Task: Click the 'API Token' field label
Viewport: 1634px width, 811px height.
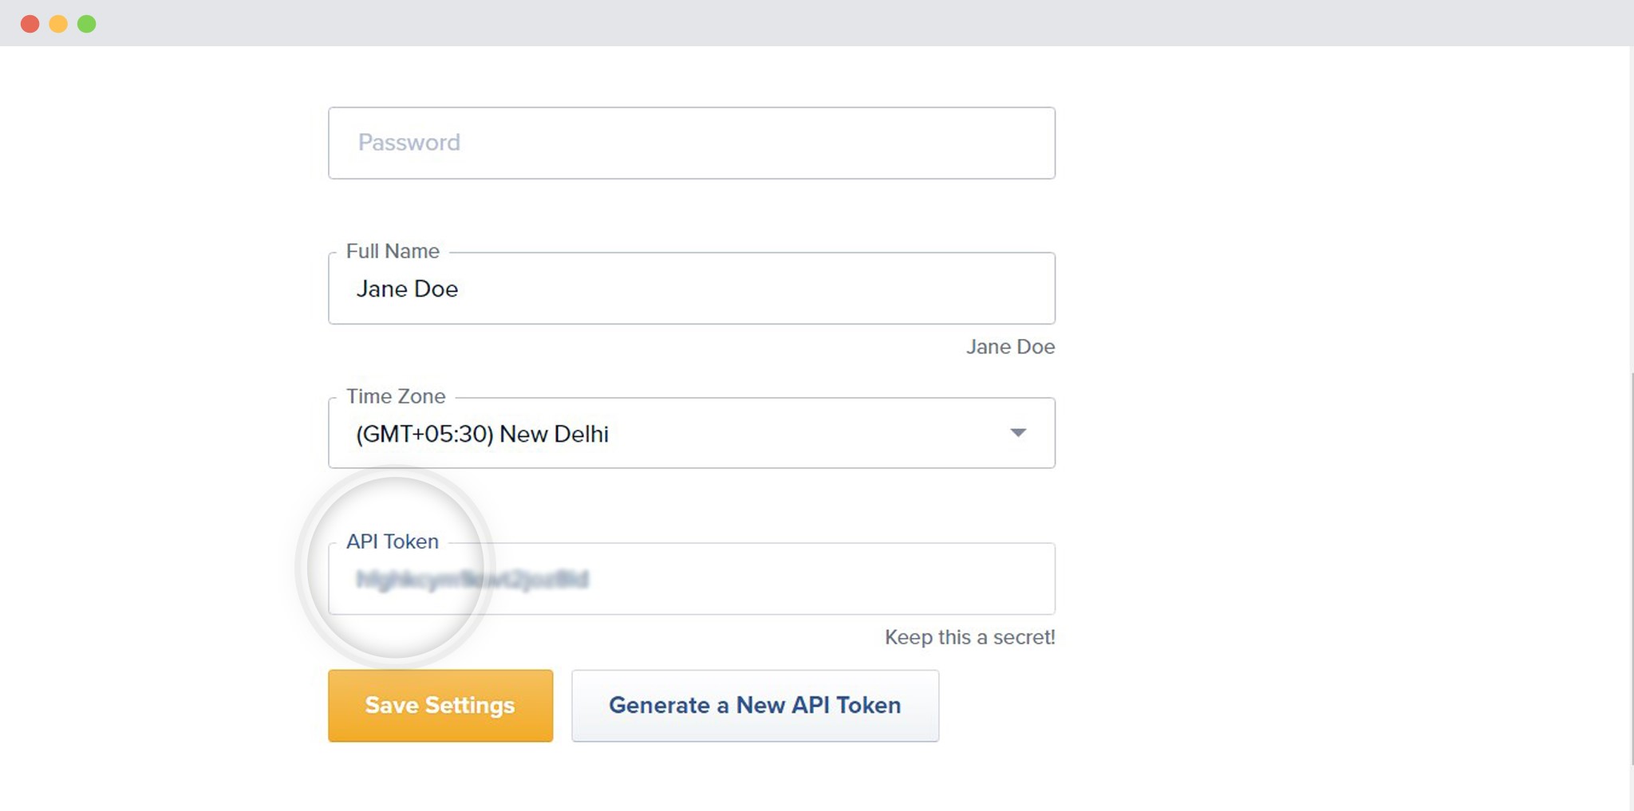Action: (393, 541)
